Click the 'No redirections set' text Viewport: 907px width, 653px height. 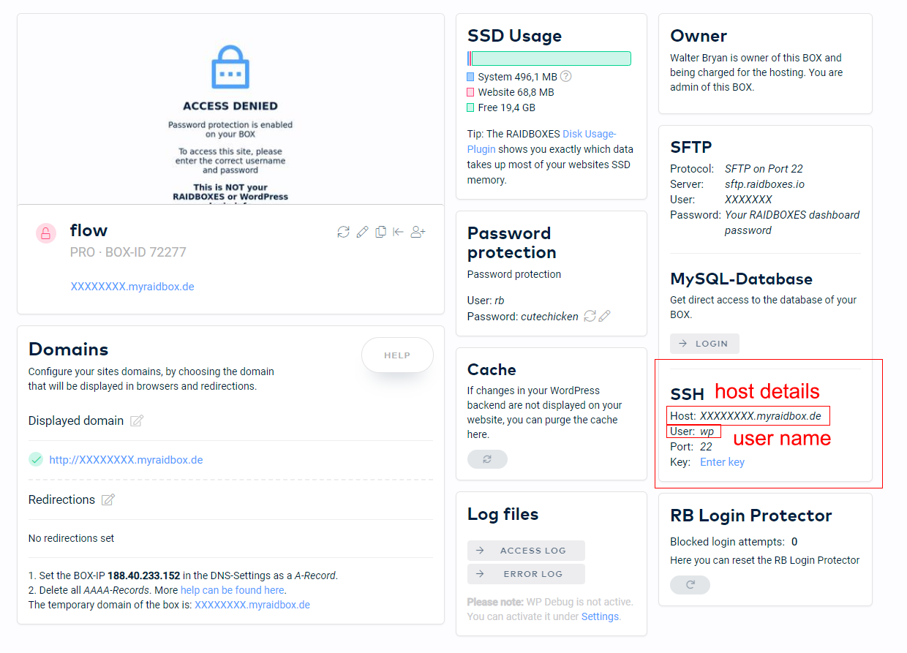72,538
